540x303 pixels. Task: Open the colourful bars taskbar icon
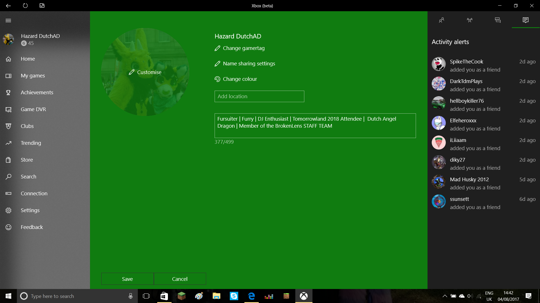(x=269, y=296)
